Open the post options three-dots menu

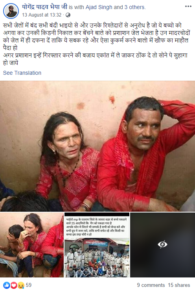tap(188, 7)
